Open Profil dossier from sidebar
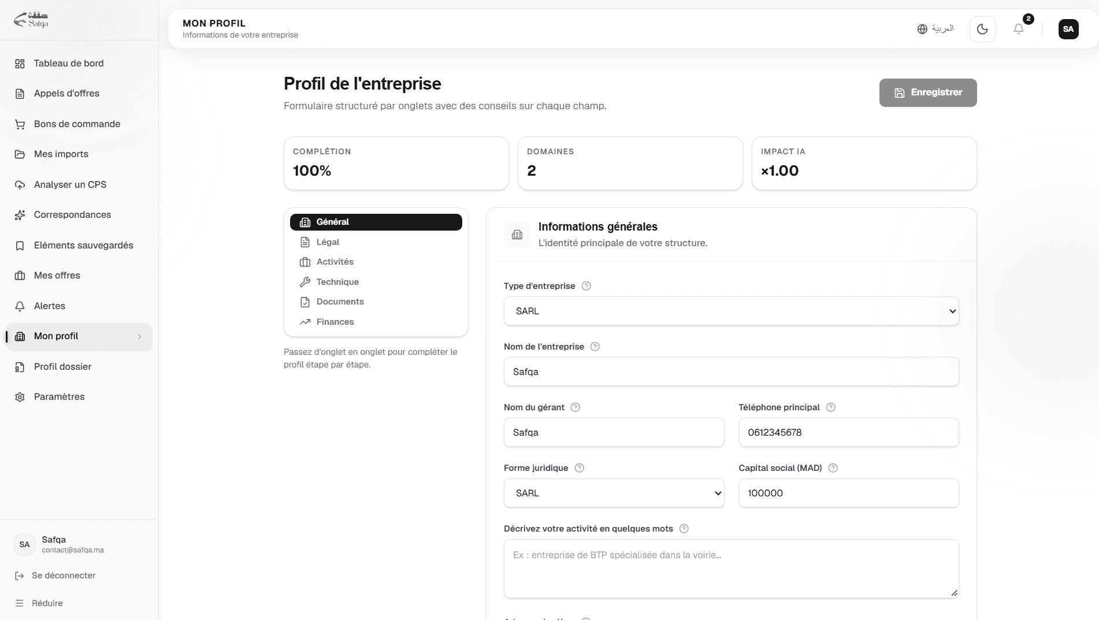The width and height of the screenshot is (1099, 620). pyautogui.click(x=79, y=367)
